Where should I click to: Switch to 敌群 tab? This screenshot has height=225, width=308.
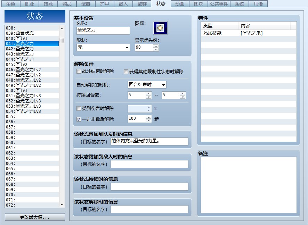pyautogui.click(x=142, y=4)
